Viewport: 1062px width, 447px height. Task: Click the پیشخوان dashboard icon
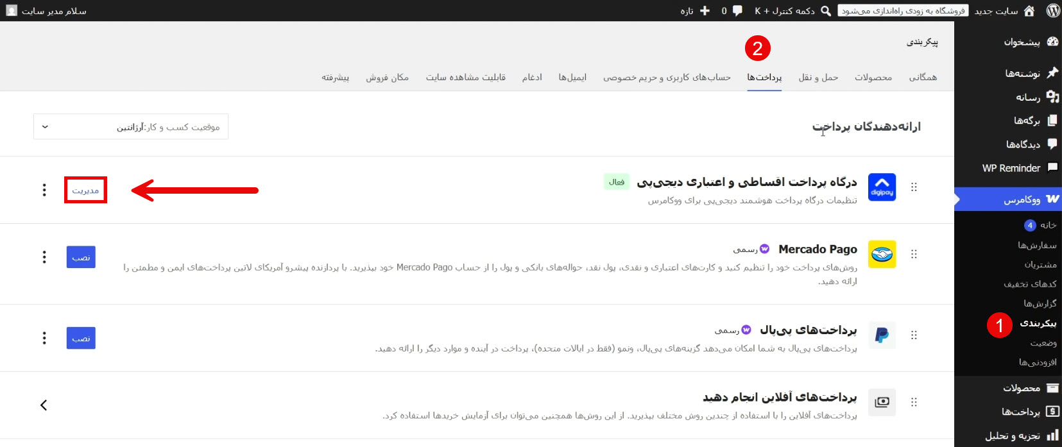click(1052, 42)
